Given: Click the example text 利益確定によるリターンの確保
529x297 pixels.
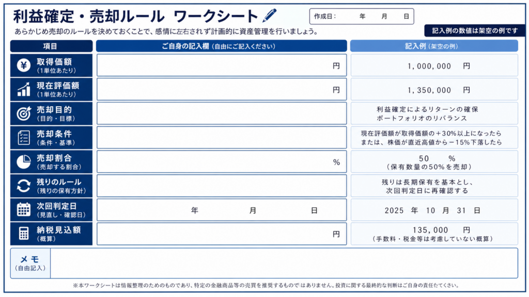Looking at the screenshot, I should coord(427,109).
